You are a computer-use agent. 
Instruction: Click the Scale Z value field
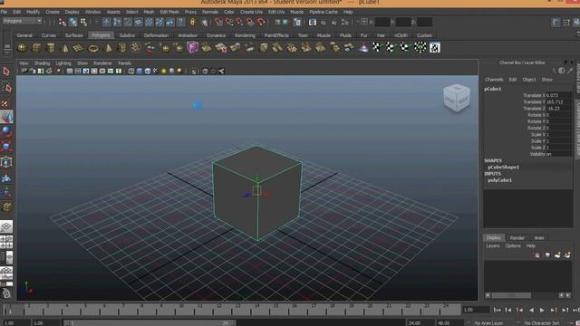pyautogui.click(x=558, y=148)
